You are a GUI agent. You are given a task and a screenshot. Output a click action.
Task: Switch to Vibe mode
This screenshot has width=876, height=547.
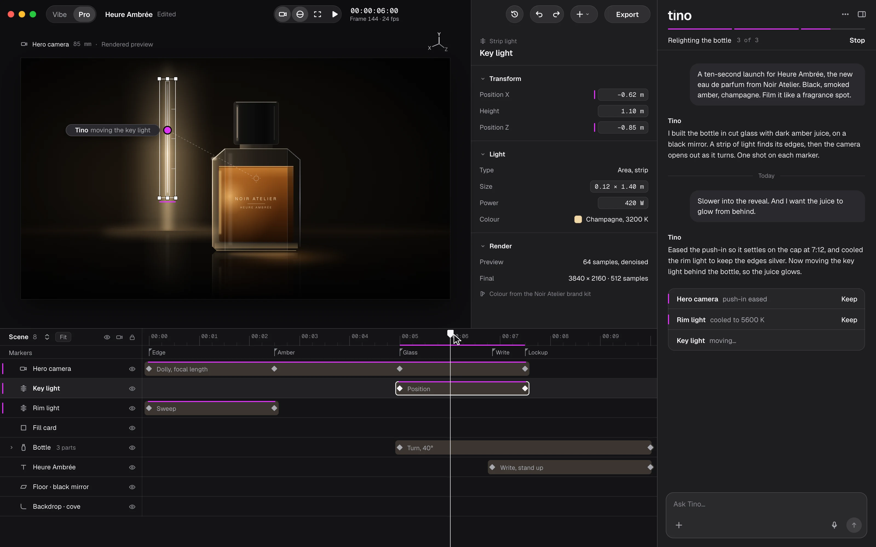[60, 14]
